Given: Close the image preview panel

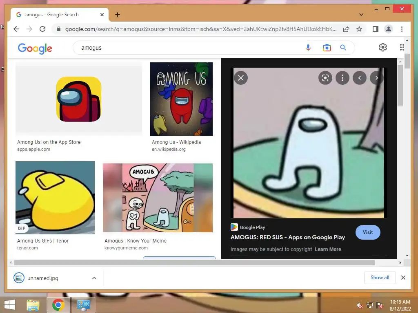Looking at the screenshot, I should [x=241, y=78].
